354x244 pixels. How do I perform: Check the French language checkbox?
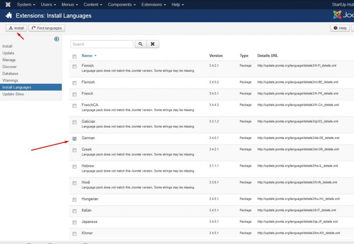click(74, 94)
